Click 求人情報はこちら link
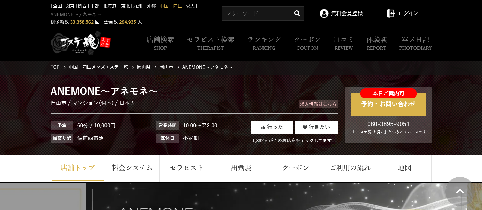The height and width of the screenshot is (210, 482). (x=318, y=104)
